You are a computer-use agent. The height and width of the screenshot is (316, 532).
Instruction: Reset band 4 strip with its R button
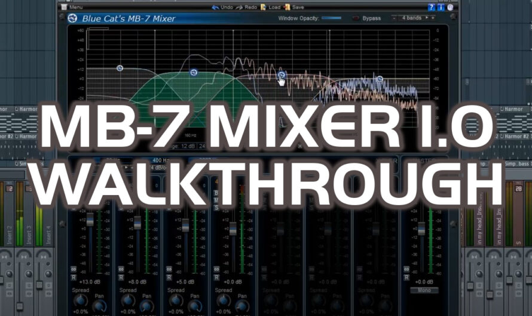click(216, 277)
